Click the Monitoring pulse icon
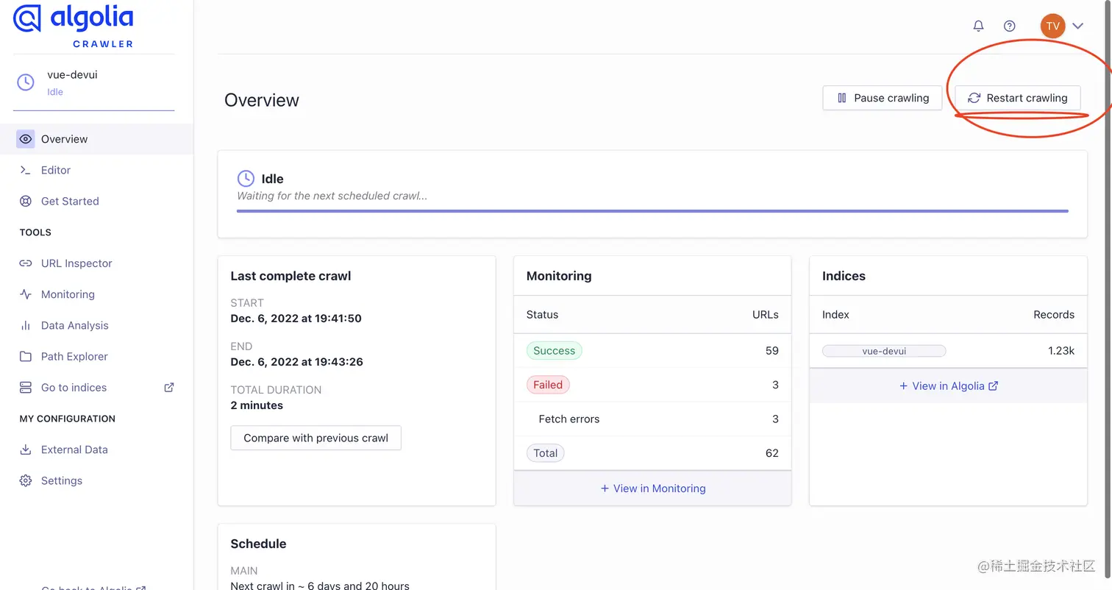 point(26,294)
